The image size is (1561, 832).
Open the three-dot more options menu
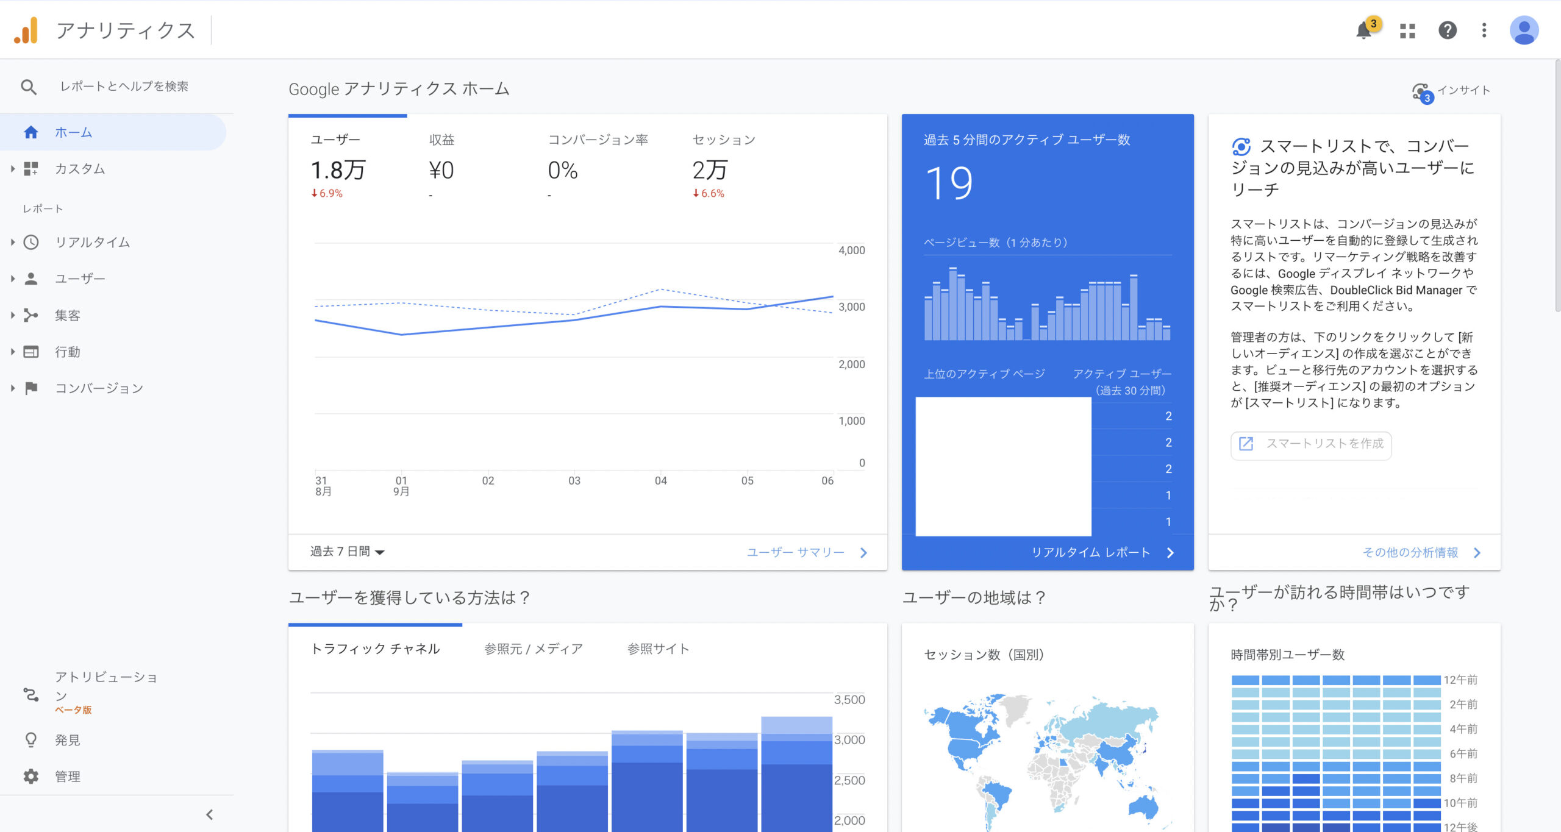pos(1484,30)
